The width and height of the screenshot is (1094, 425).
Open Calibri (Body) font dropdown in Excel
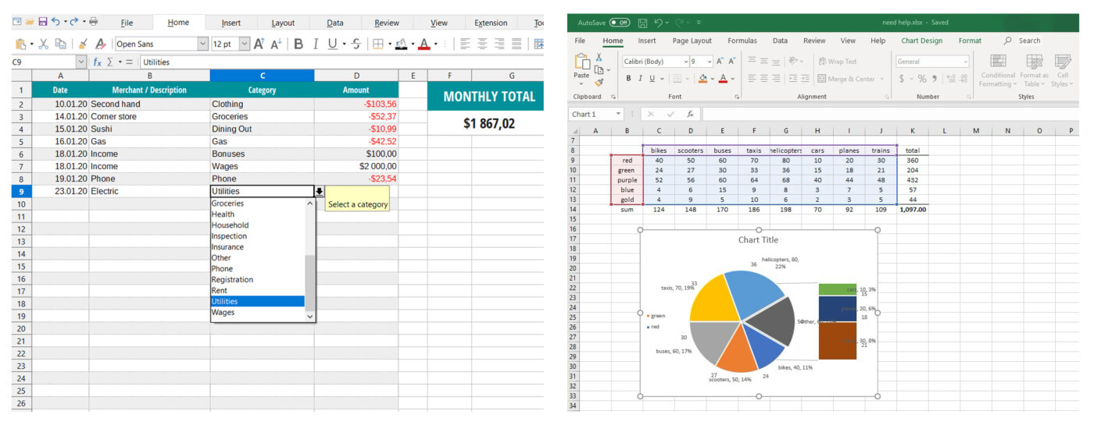pos(686,62)
